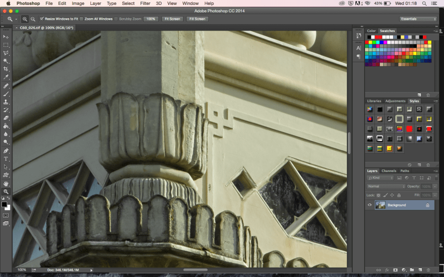Open the Filter menu
The image size is (444, 277).
[x=145, y=3]
